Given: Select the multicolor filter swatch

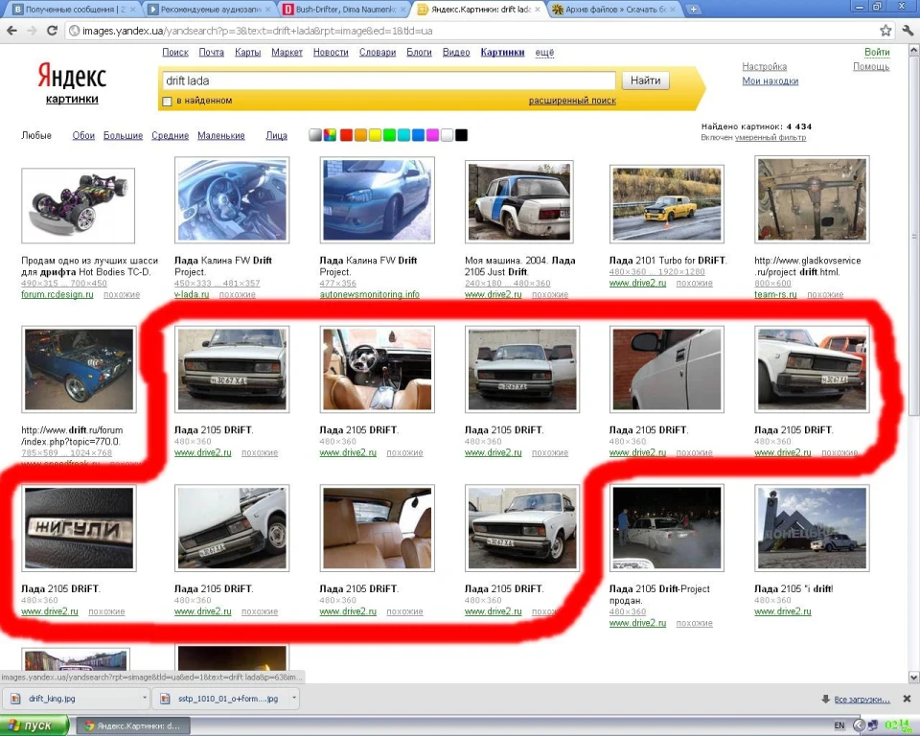Looking at the screenshot, I should [331, 135].
